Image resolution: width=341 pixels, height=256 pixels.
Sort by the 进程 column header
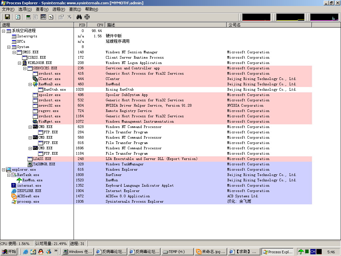(37, 25)
